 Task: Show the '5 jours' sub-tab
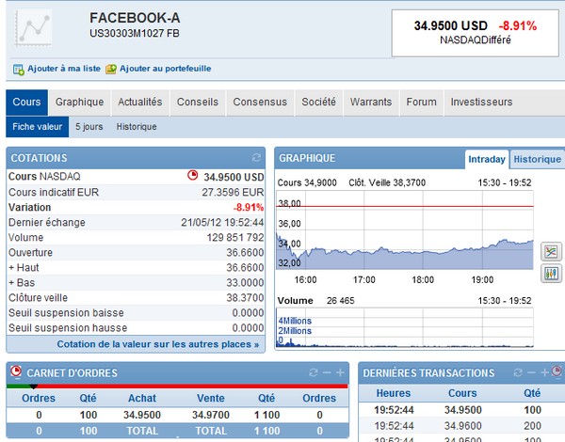coord(89,127)
